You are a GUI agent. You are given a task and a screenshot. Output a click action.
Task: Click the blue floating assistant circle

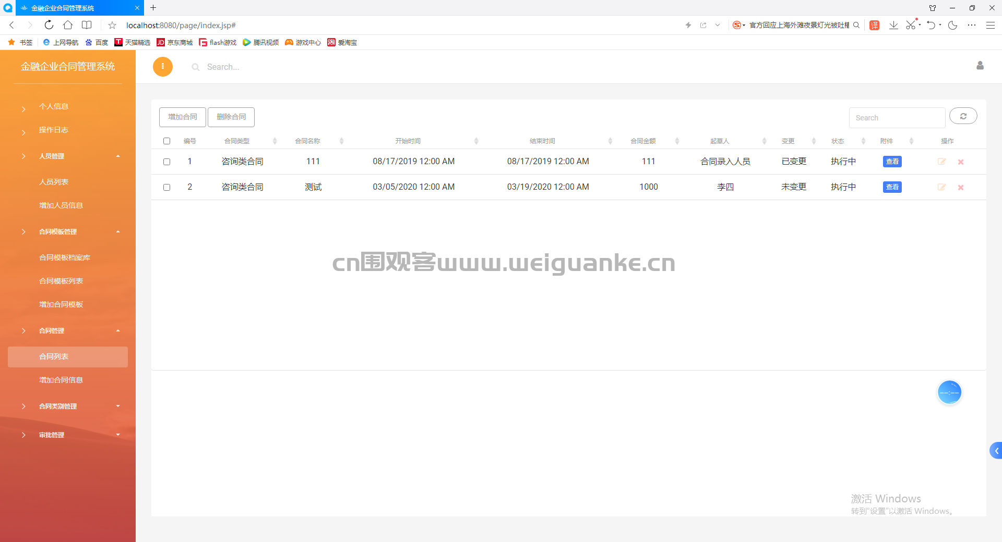(949, 392)
